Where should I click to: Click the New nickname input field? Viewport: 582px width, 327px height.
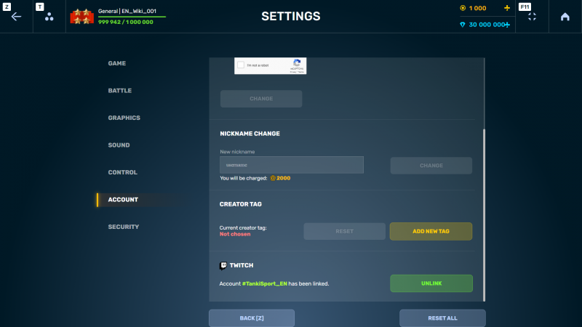click(x=291, y=165)
